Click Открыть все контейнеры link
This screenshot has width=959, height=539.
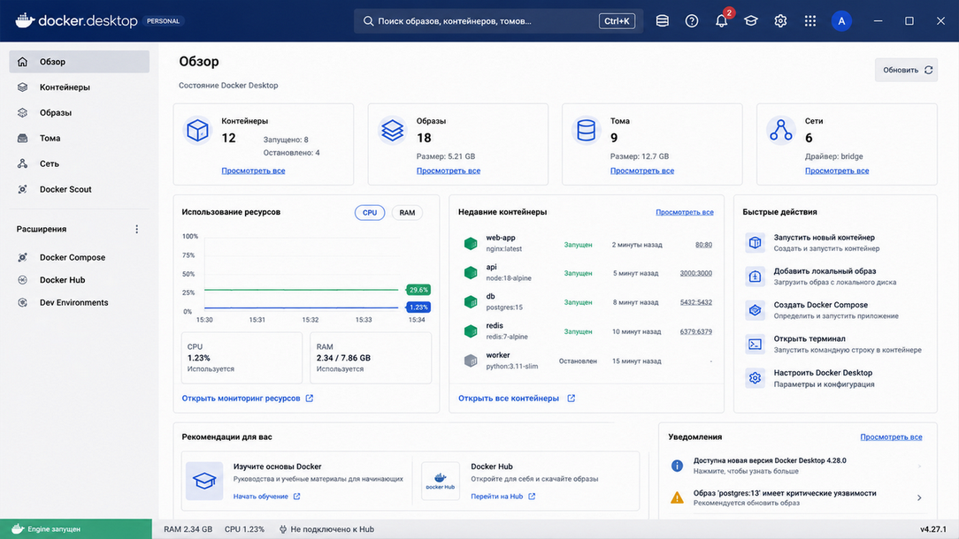coord(516,399)
